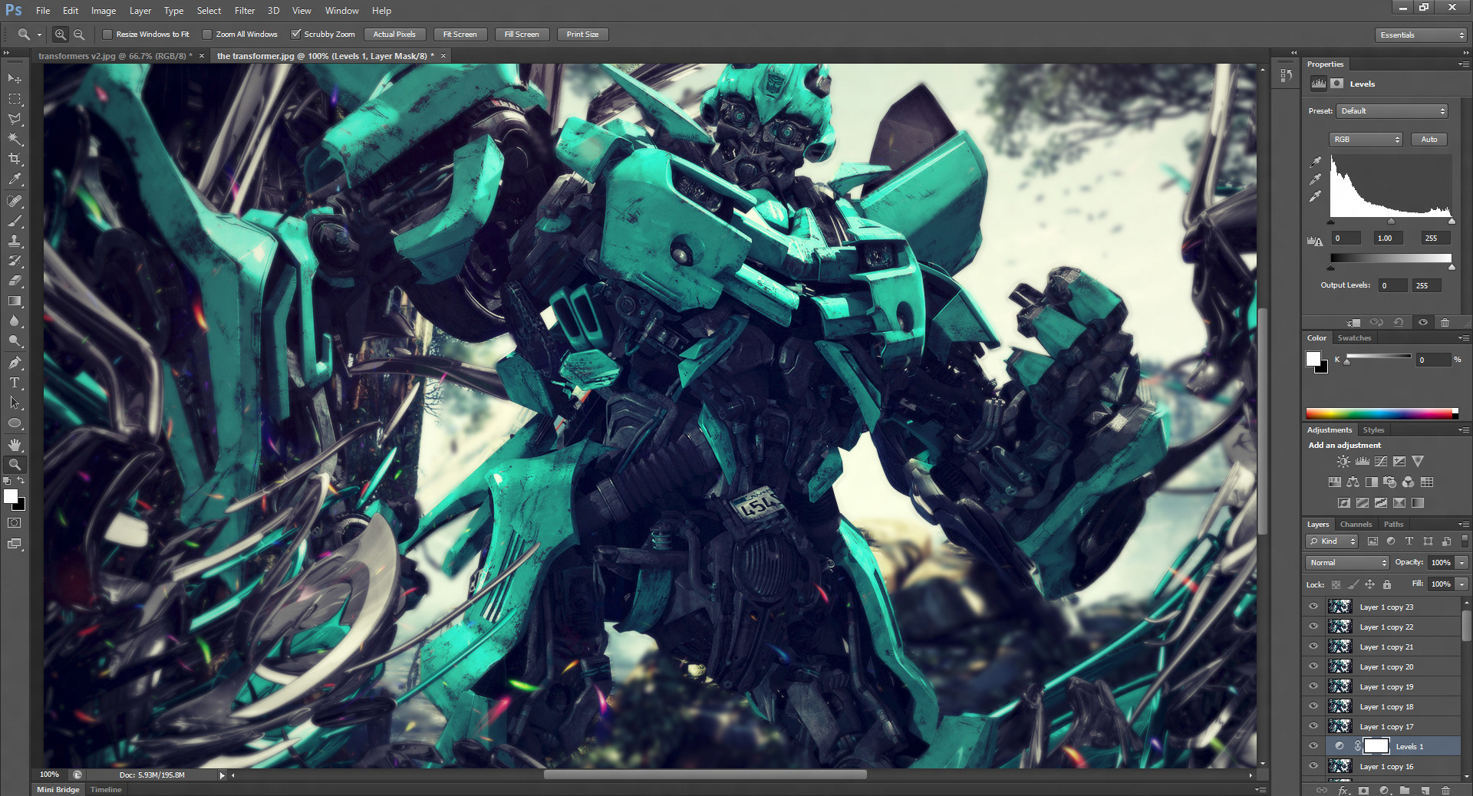Select the Rectangular Marquee tool
The height and width of the screenshot is (796, 1473).
tap(15, 99)
